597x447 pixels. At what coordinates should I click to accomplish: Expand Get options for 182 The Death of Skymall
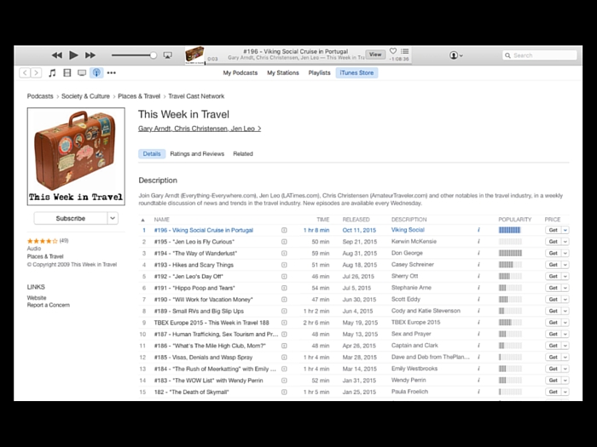point(565,392)
